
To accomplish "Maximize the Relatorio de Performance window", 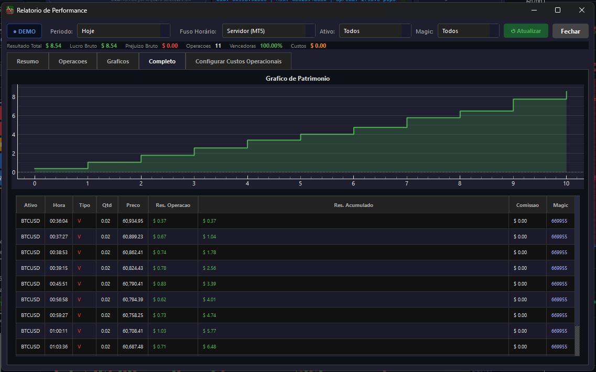I will point(558,10).
